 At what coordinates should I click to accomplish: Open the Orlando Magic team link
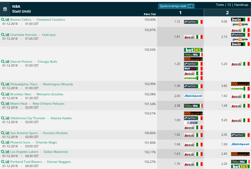pyautogui.click(x=46, y=142)
